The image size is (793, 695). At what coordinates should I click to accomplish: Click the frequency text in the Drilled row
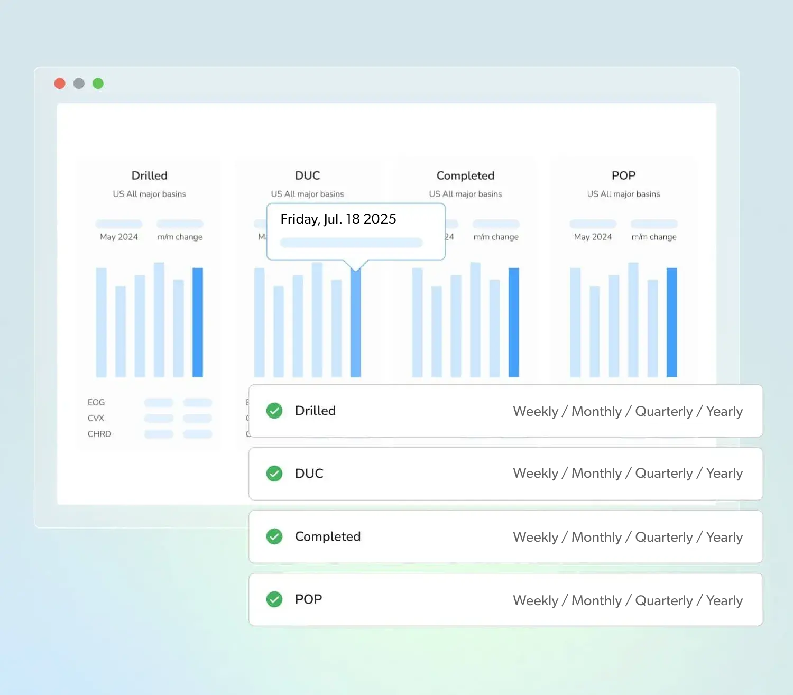[628, 411]
